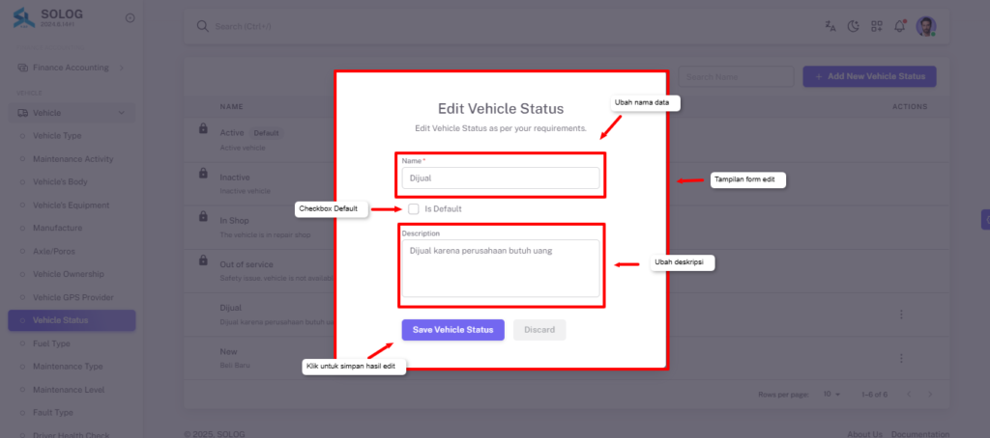
Task: Open actions menu for Dijual row
Action: pyautogui.click(x=901, y=314)
